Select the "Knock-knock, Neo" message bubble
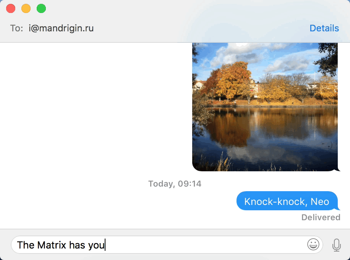The width and height of the screenshot is (350, 260). click(x=288, y=201)
